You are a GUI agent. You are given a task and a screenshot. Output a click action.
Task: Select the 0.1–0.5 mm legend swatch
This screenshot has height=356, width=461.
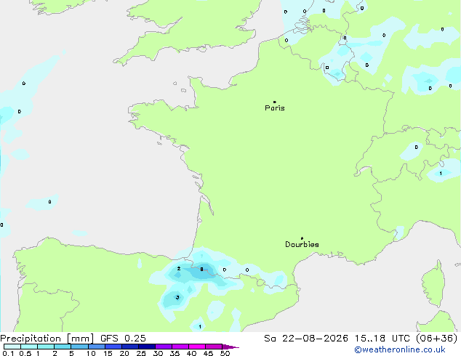tap(12, 347)
